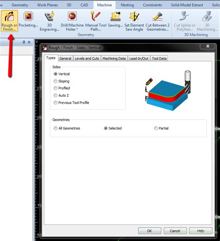Choose the Manual Tool Path tool

96,21
